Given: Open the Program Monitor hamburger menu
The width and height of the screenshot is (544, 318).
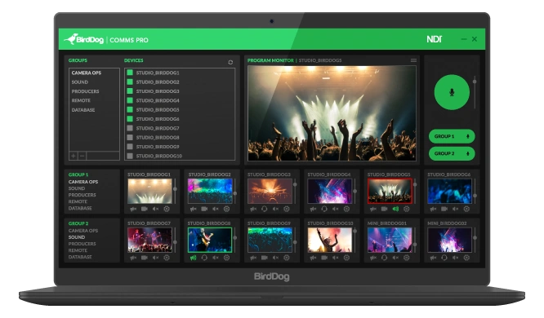Looking at the screenshot, I should (x=413, y=60).
